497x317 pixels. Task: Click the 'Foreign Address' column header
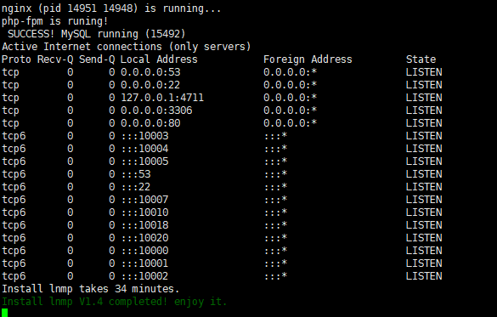coord(308,59)
